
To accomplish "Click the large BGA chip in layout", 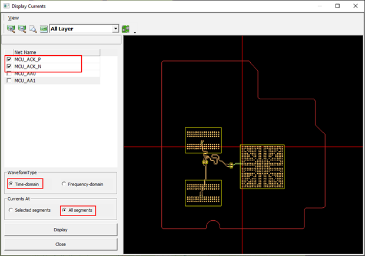I will pyautogui.click(x=262, y=166).
